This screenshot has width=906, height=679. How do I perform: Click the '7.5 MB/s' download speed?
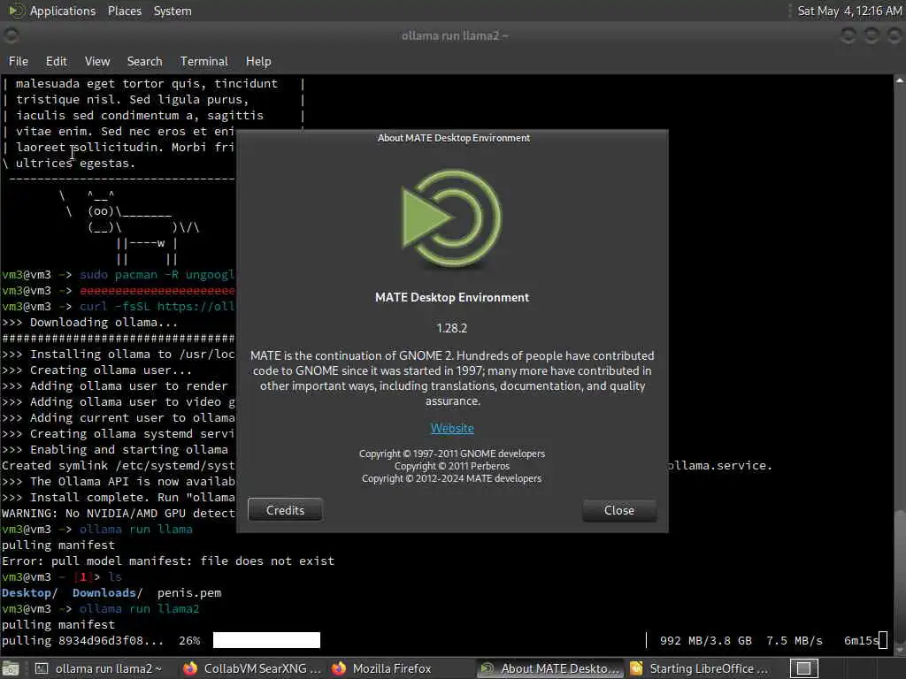click(x=794, y=640)
